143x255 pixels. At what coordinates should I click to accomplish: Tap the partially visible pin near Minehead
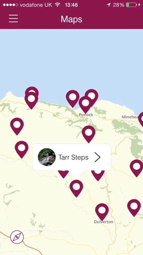pyautogui.click(x=141, y=119)
